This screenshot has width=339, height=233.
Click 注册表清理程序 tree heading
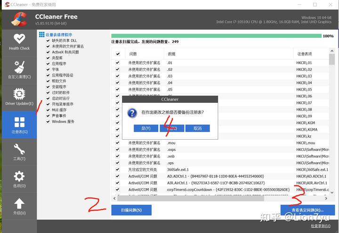coord(59,34)
